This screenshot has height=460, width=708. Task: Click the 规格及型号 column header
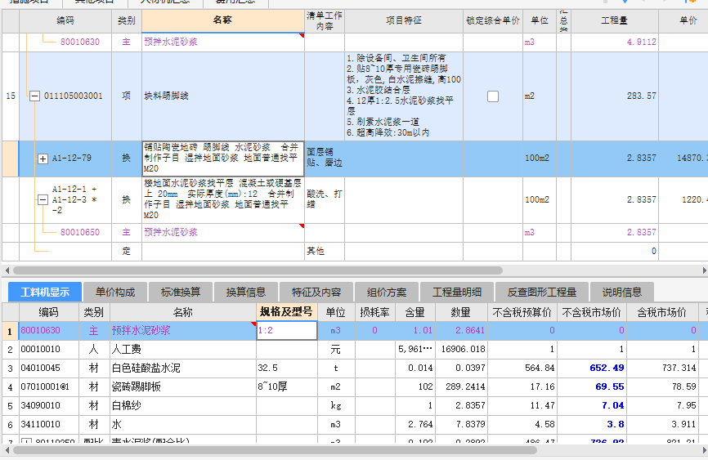pos(286,312)
